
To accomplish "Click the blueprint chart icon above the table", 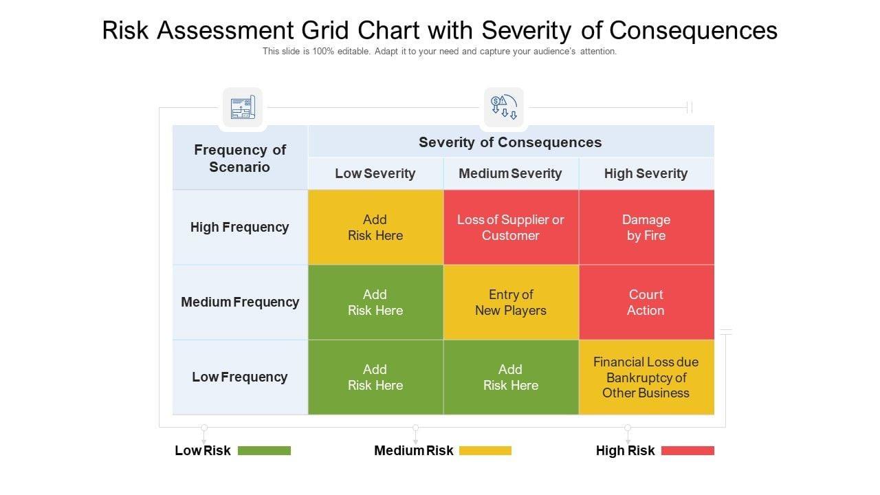I will (x=242, y=108).
